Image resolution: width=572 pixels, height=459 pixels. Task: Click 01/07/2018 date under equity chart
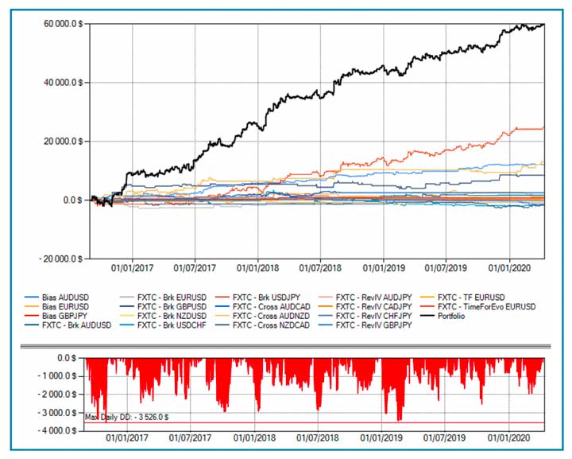pos(320,268)
